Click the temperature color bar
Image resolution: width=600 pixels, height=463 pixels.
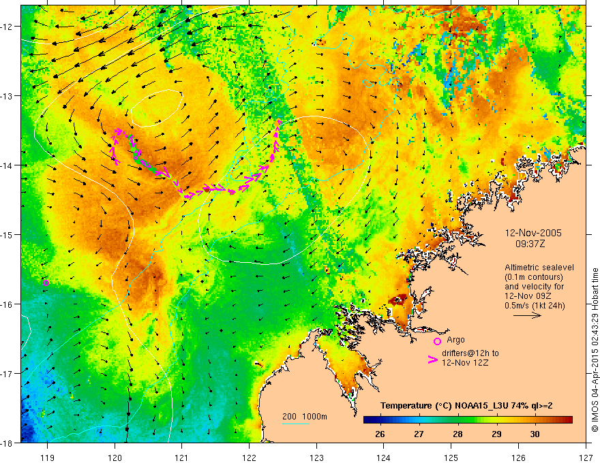[x=468, y=419]
